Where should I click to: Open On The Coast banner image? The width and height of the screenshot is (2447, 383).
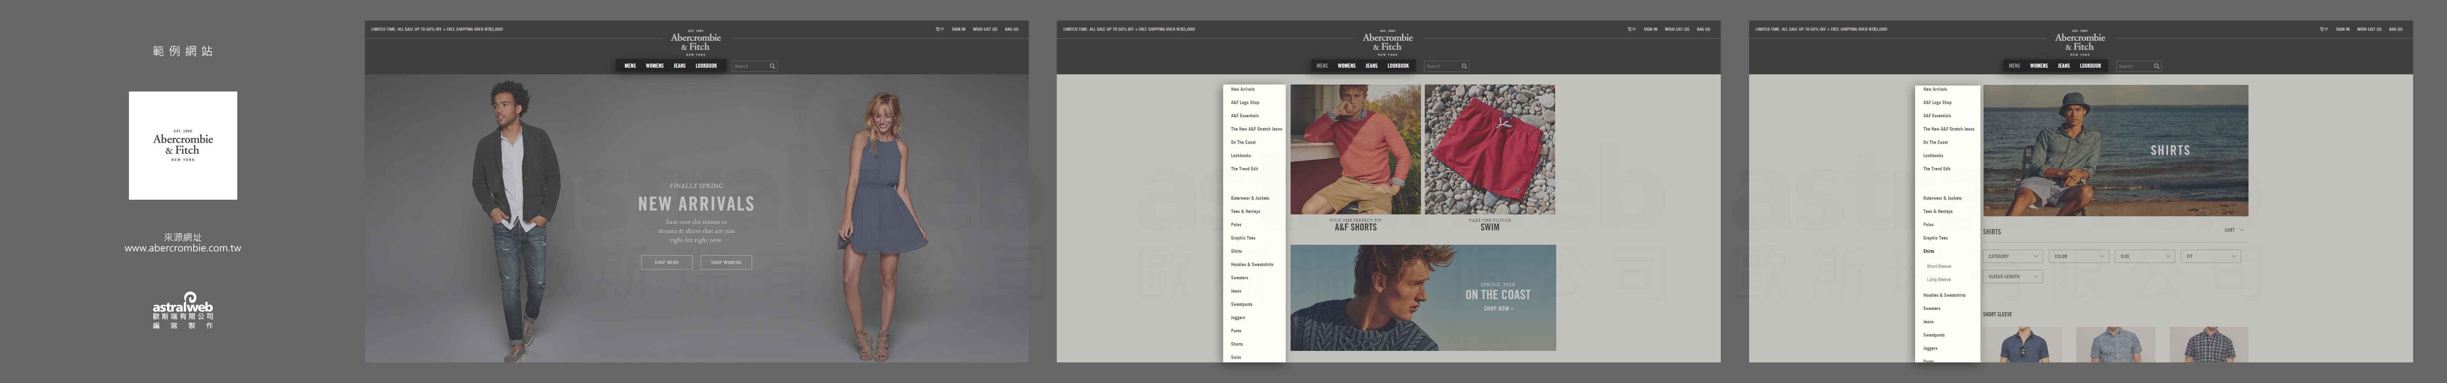pyautogui.click(x=1423, y=298)
